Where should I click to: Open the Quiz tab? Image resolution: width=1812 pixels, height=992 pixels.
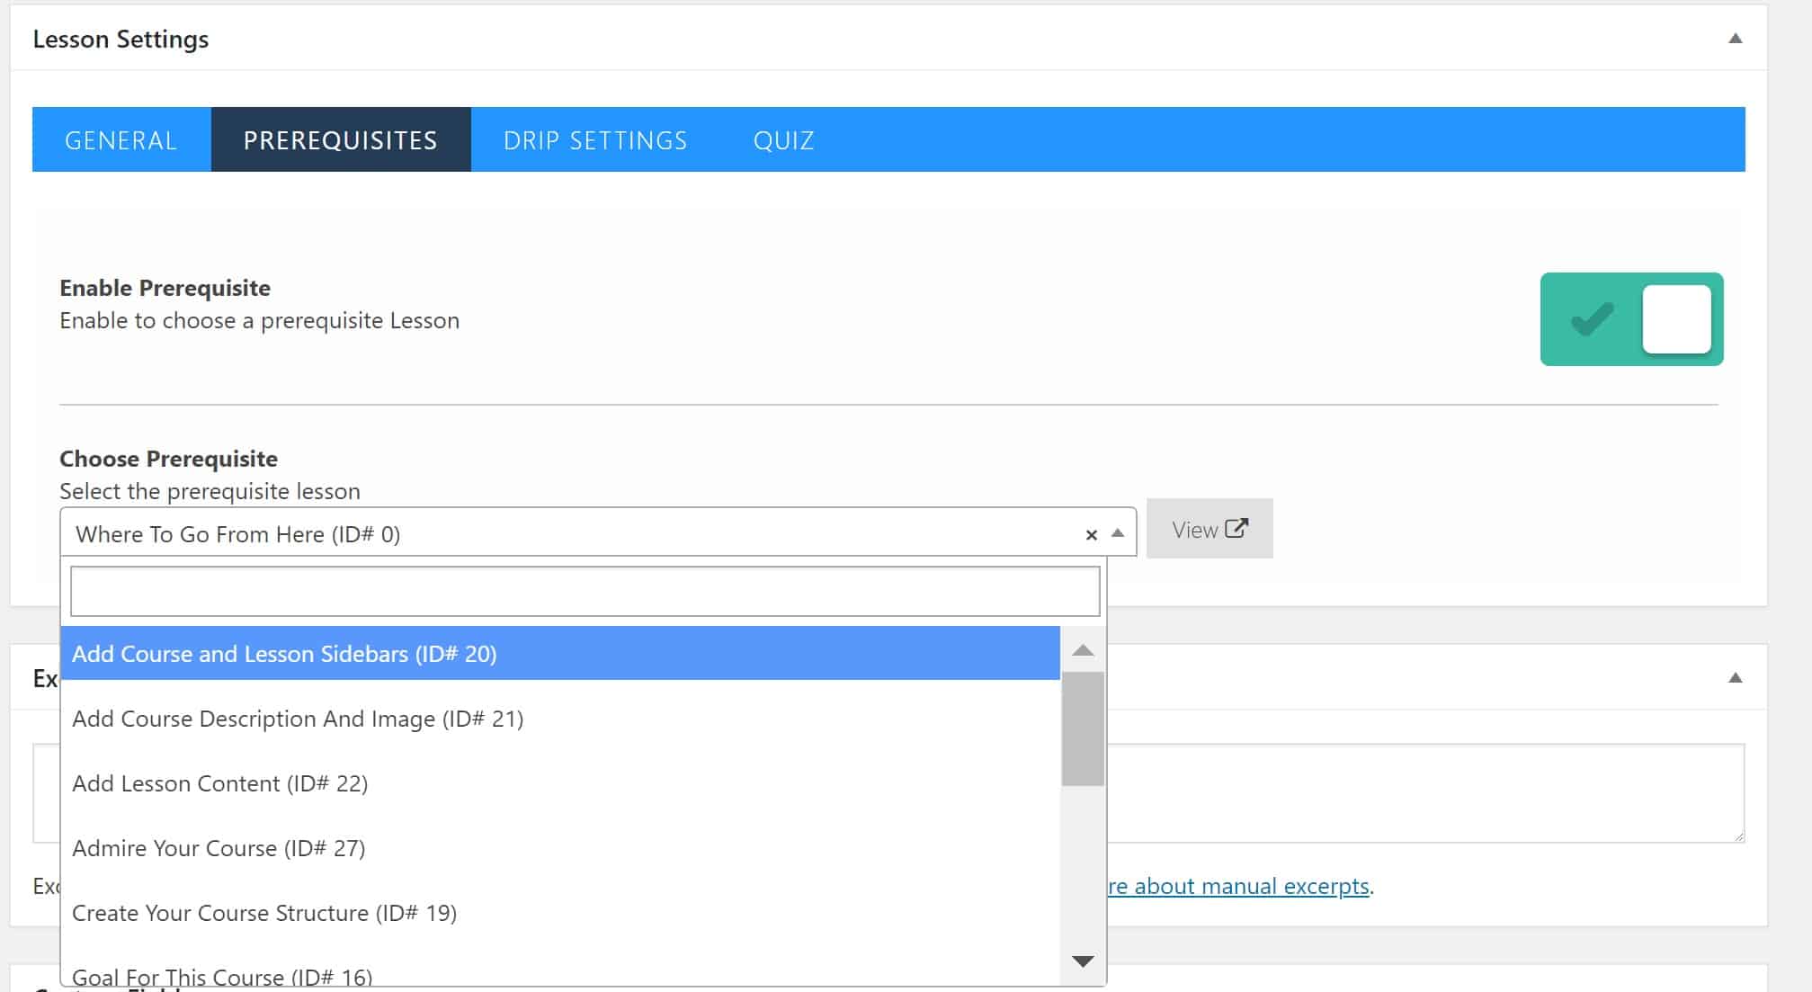783,140
